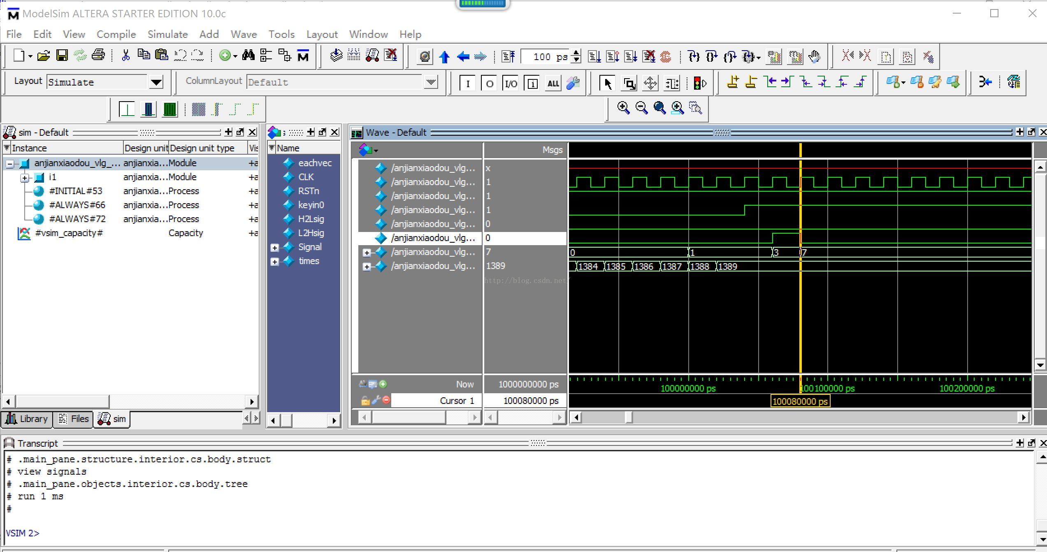Image resolution: width=1047 pixels, height=552 pixels.
Task: Click the hand pan icon in toolbar
Action: (x=814, y=56)
